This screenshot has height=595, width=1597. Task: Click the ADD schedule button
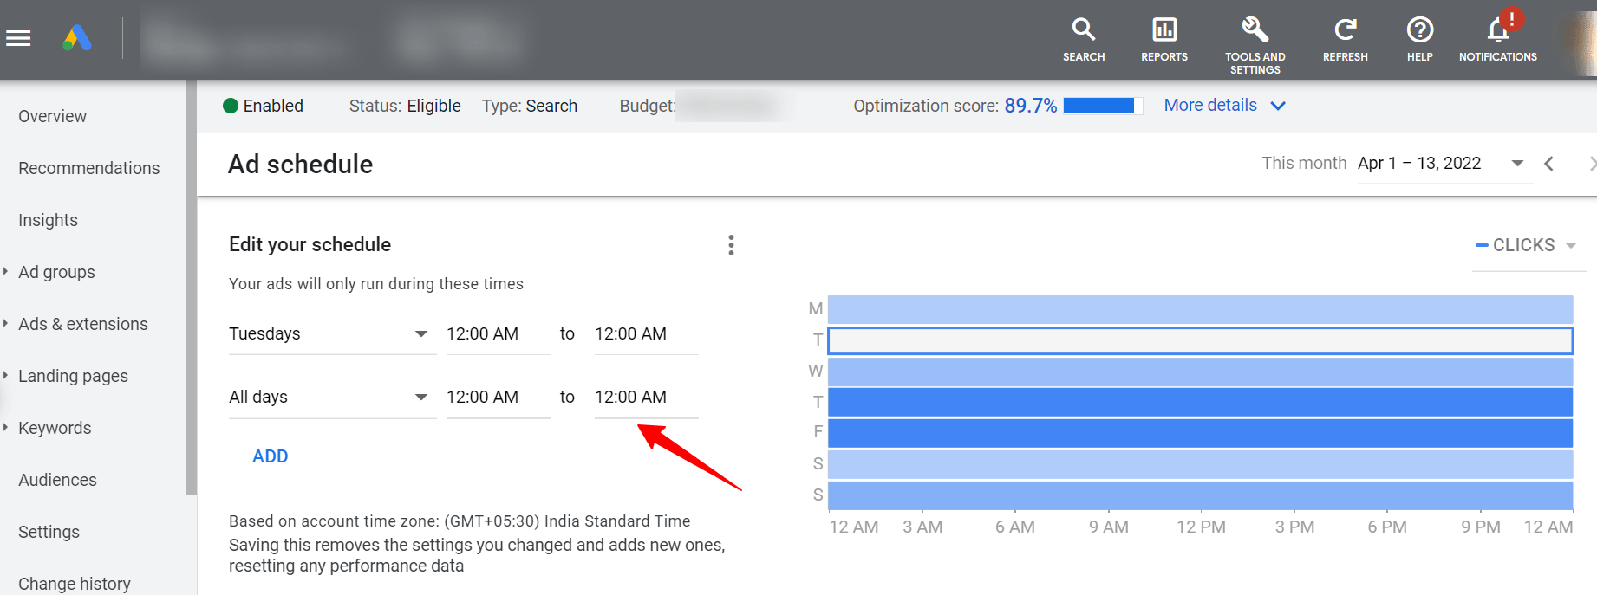pyautogui.click(x=270, y=456)
